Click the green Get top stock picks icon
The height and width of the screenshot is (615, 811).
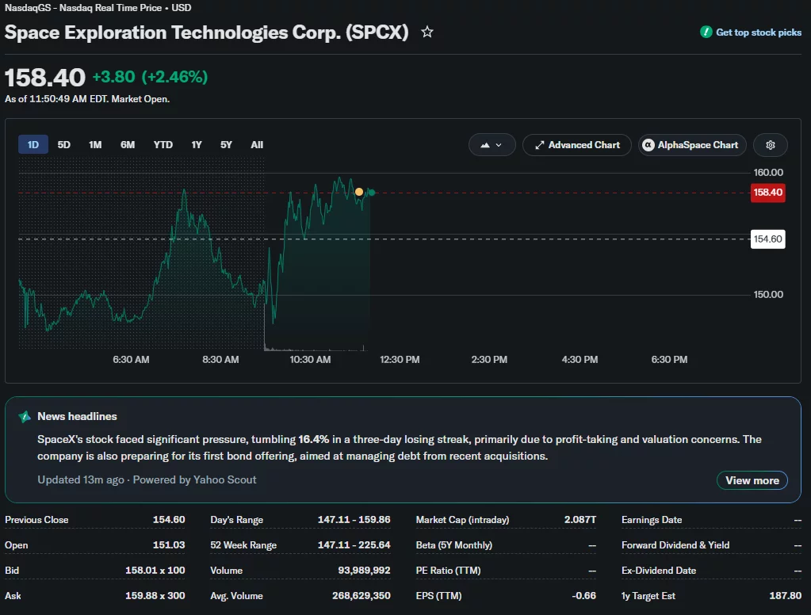coord(706,32)
